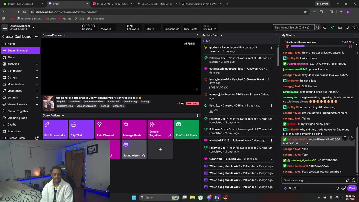Expand the Viewer Rewards sidebar section
The image size is (359, 202).
(37, 104)
